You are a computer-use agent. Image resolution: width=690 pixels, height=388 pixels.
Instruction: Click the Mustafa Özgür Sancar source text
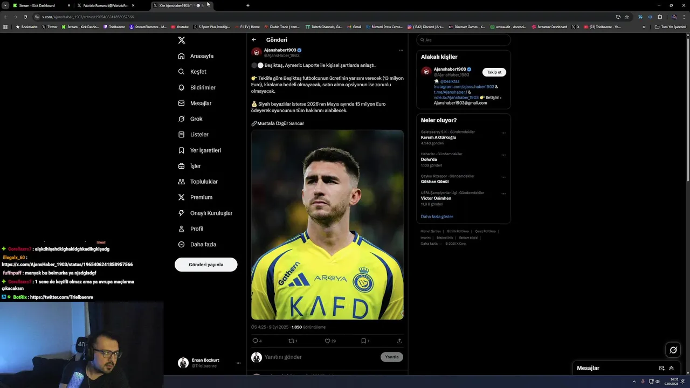point(280,123)
